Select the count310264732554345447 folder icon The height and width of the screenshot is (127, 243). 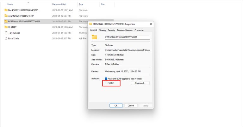(6, 16)
